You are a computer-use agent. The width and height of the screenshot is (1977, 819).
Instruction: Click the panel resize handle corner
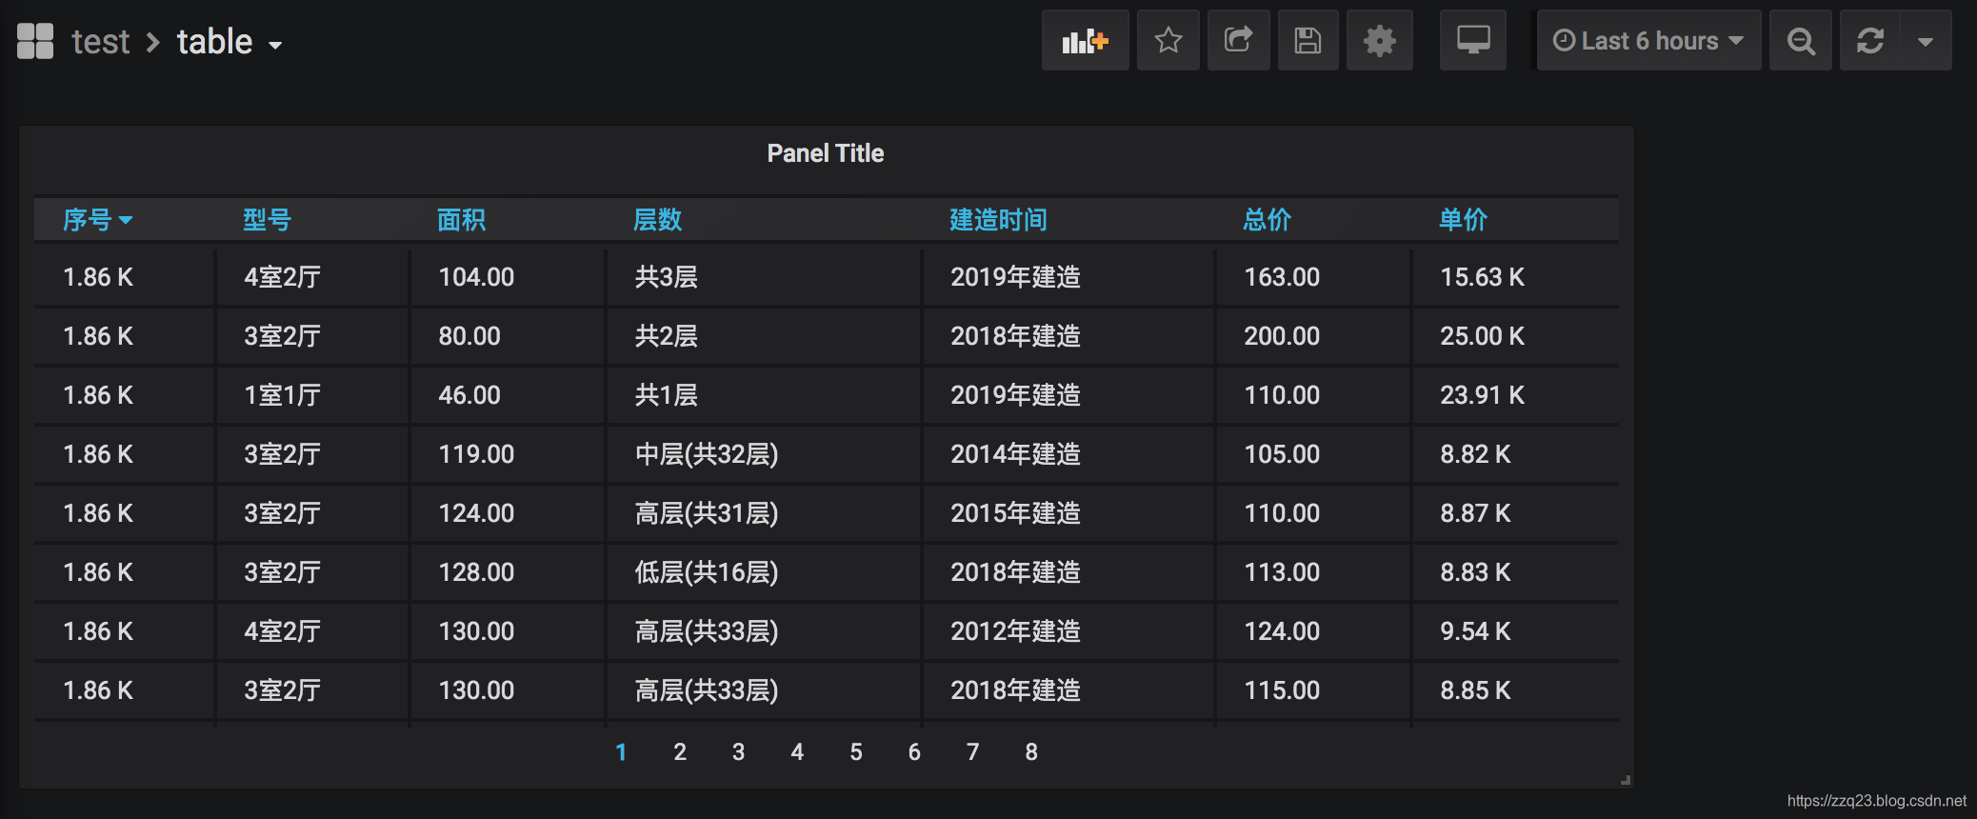[x=1625, y=780]
